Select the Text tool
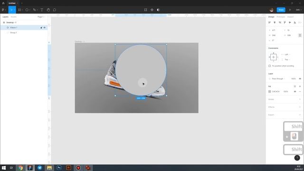The width and height of the screenshot is (304, 171). coord(42,10)
